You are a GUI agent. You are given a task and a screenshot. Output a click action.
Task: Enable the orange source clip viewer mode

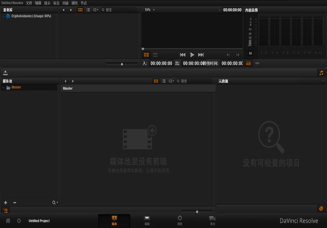(x=146, y=55)
